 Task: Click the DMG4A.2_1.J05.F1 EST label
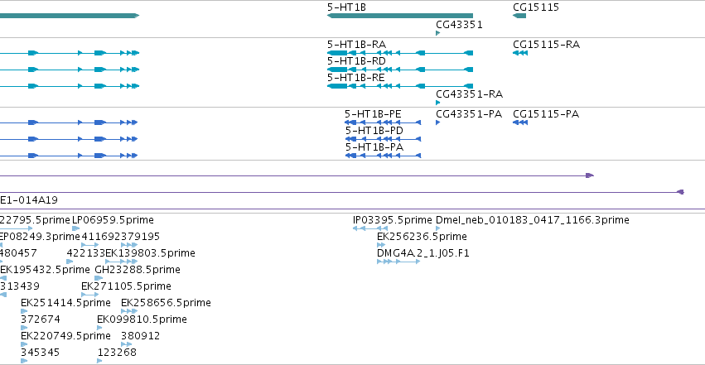point(423,253)
